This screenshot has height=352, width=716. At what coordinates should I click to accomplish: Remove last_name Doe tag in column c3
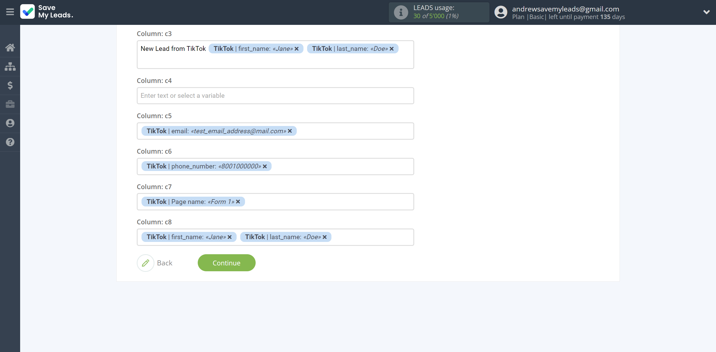point(392,49)
